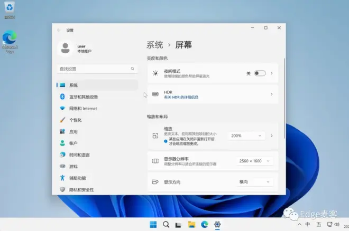Open 个性化 paintbrush icon
Image resolution: width=349 pixels, height=231 pixels.
pos(62,120)
